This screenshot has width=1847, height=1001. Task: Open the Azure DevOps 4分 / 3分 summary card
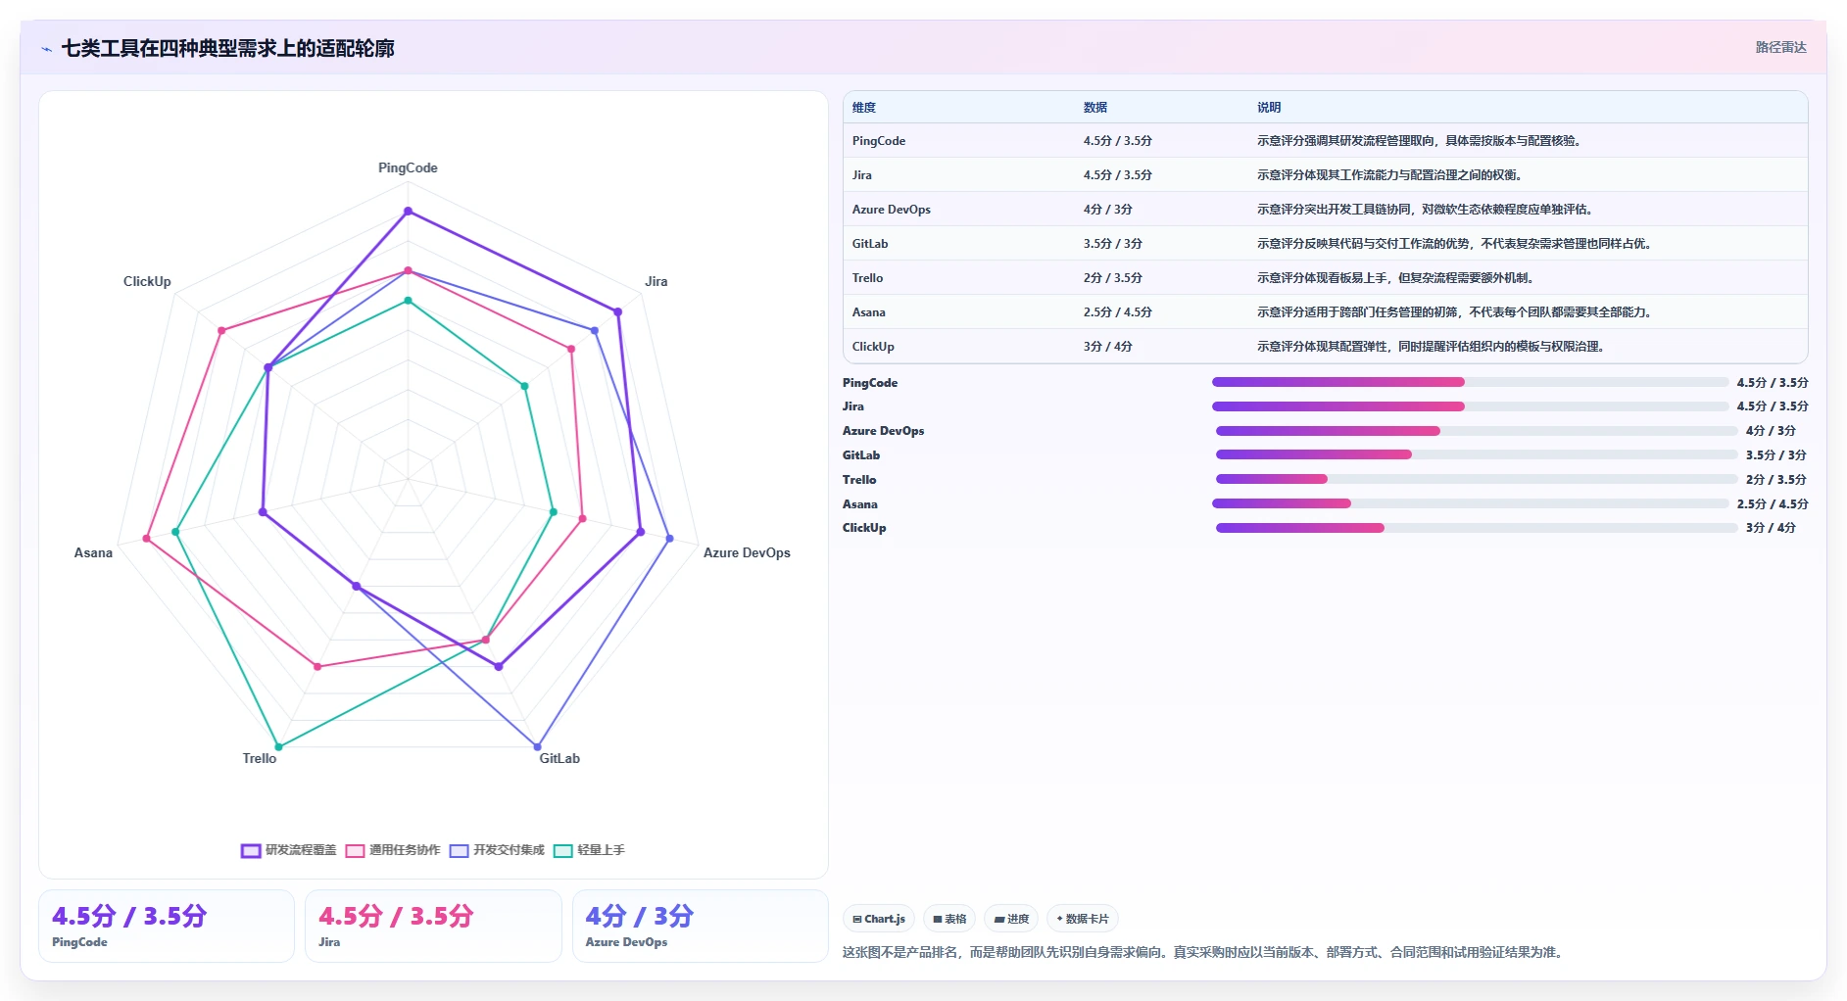(701, 926)
